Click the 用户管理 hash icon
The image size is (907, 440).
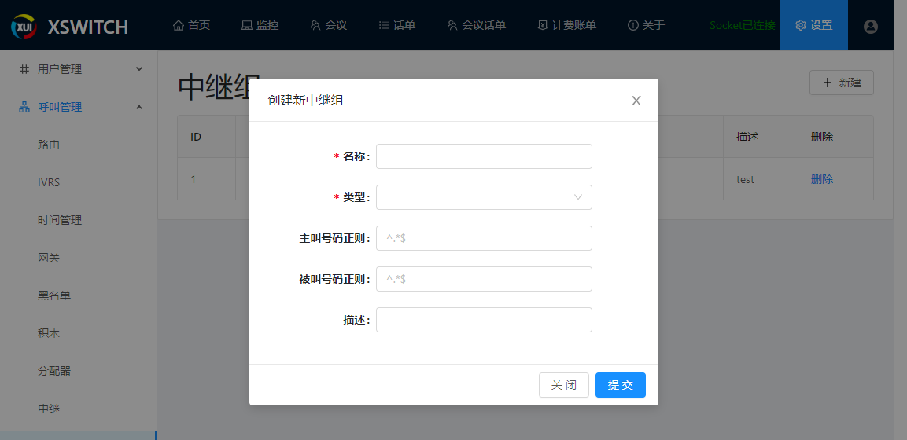coord(24,69)
